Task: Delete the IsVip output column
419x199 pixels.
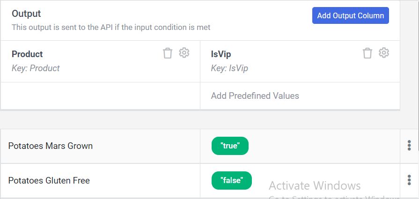Action: tap(368, 53)
